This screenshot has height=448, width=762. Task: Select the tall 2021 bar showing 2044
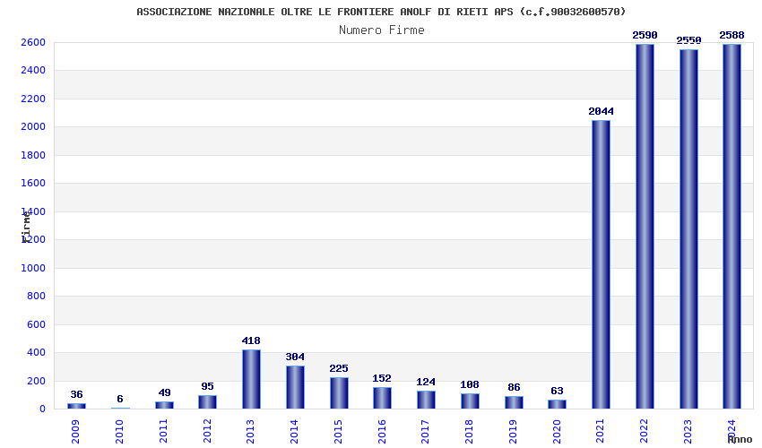[x=601, y=264]
